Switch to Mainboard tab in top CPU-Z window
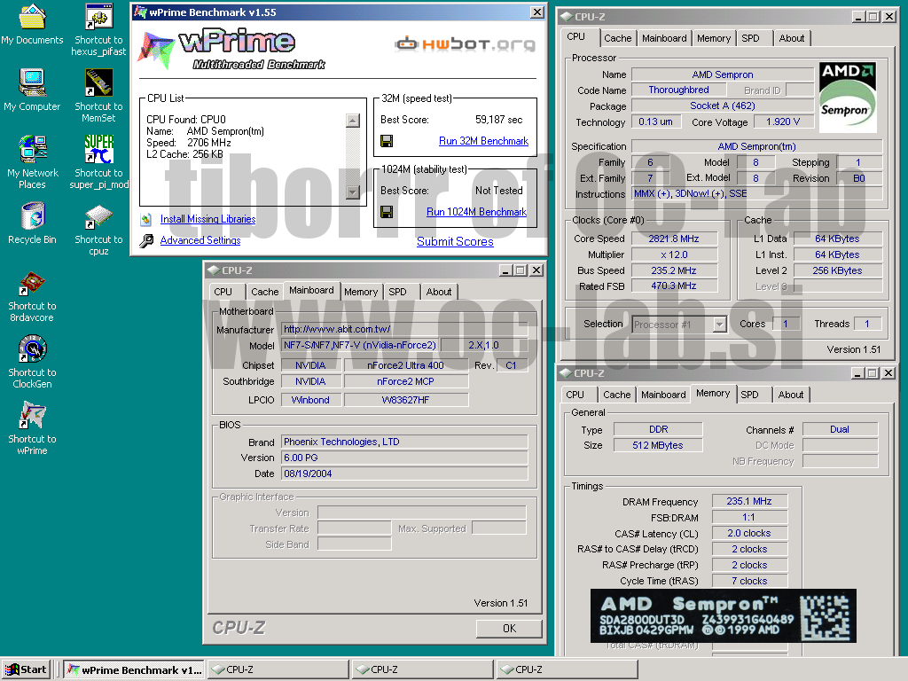 (x=664, y=38)
